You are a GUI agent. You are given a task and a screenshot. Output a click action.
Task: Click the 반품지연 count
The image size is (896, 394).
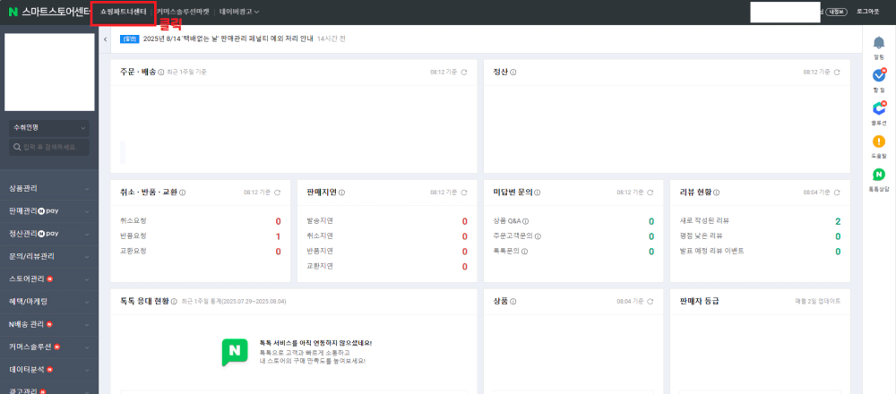(x=464, y=252)
